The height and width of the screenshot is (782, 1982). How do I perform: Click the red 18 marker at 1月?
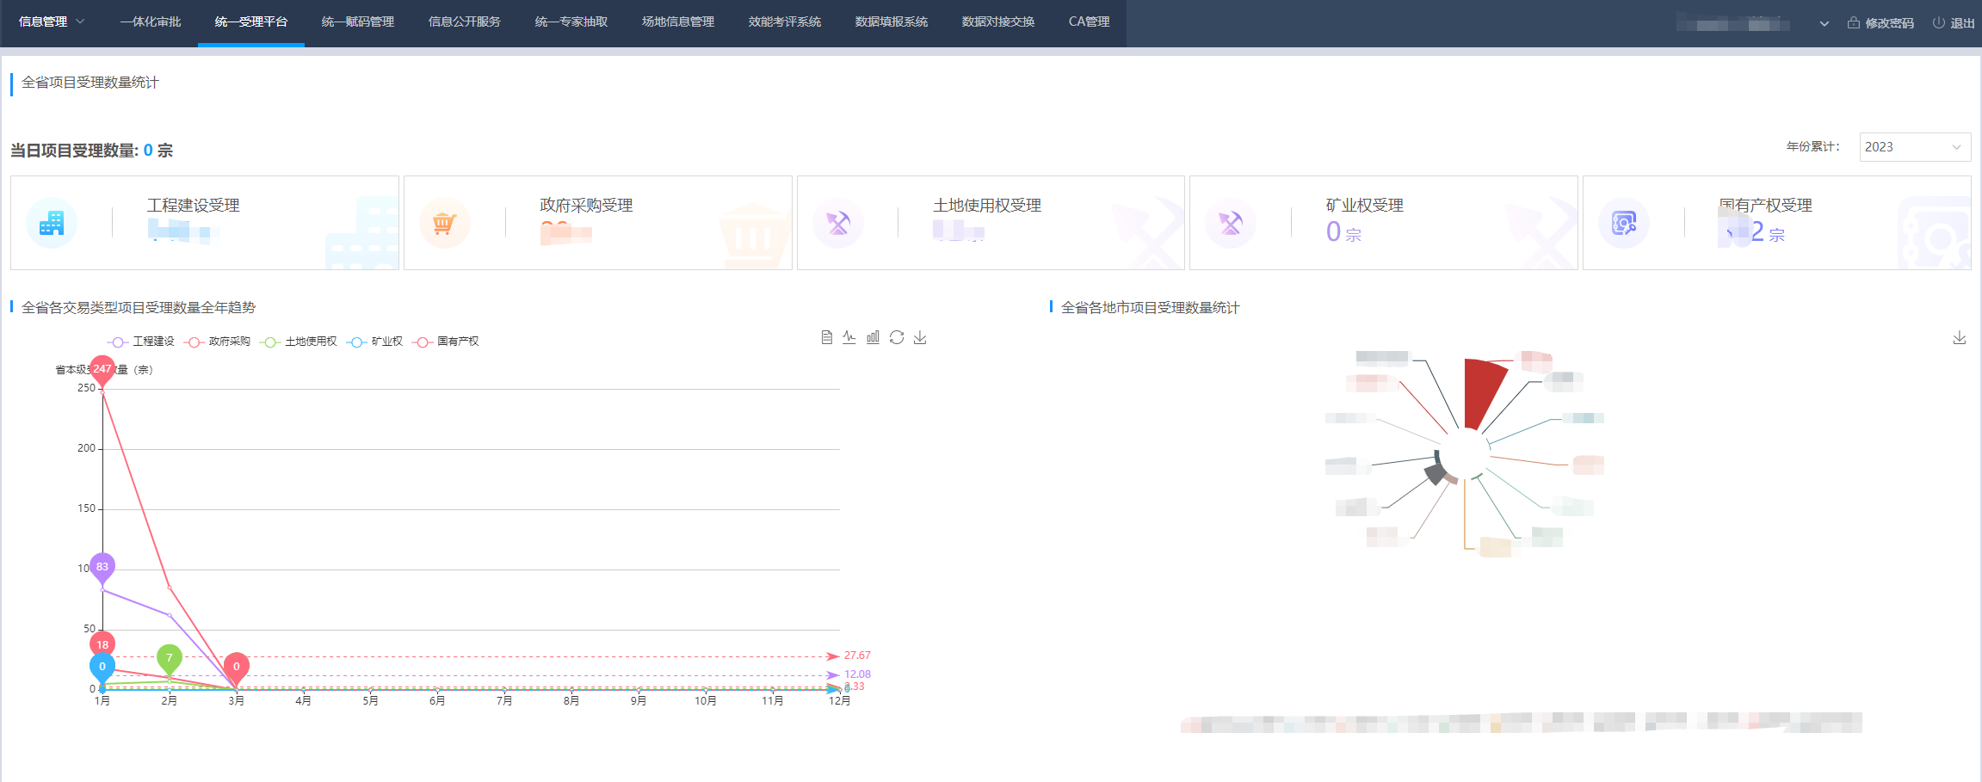102,645
